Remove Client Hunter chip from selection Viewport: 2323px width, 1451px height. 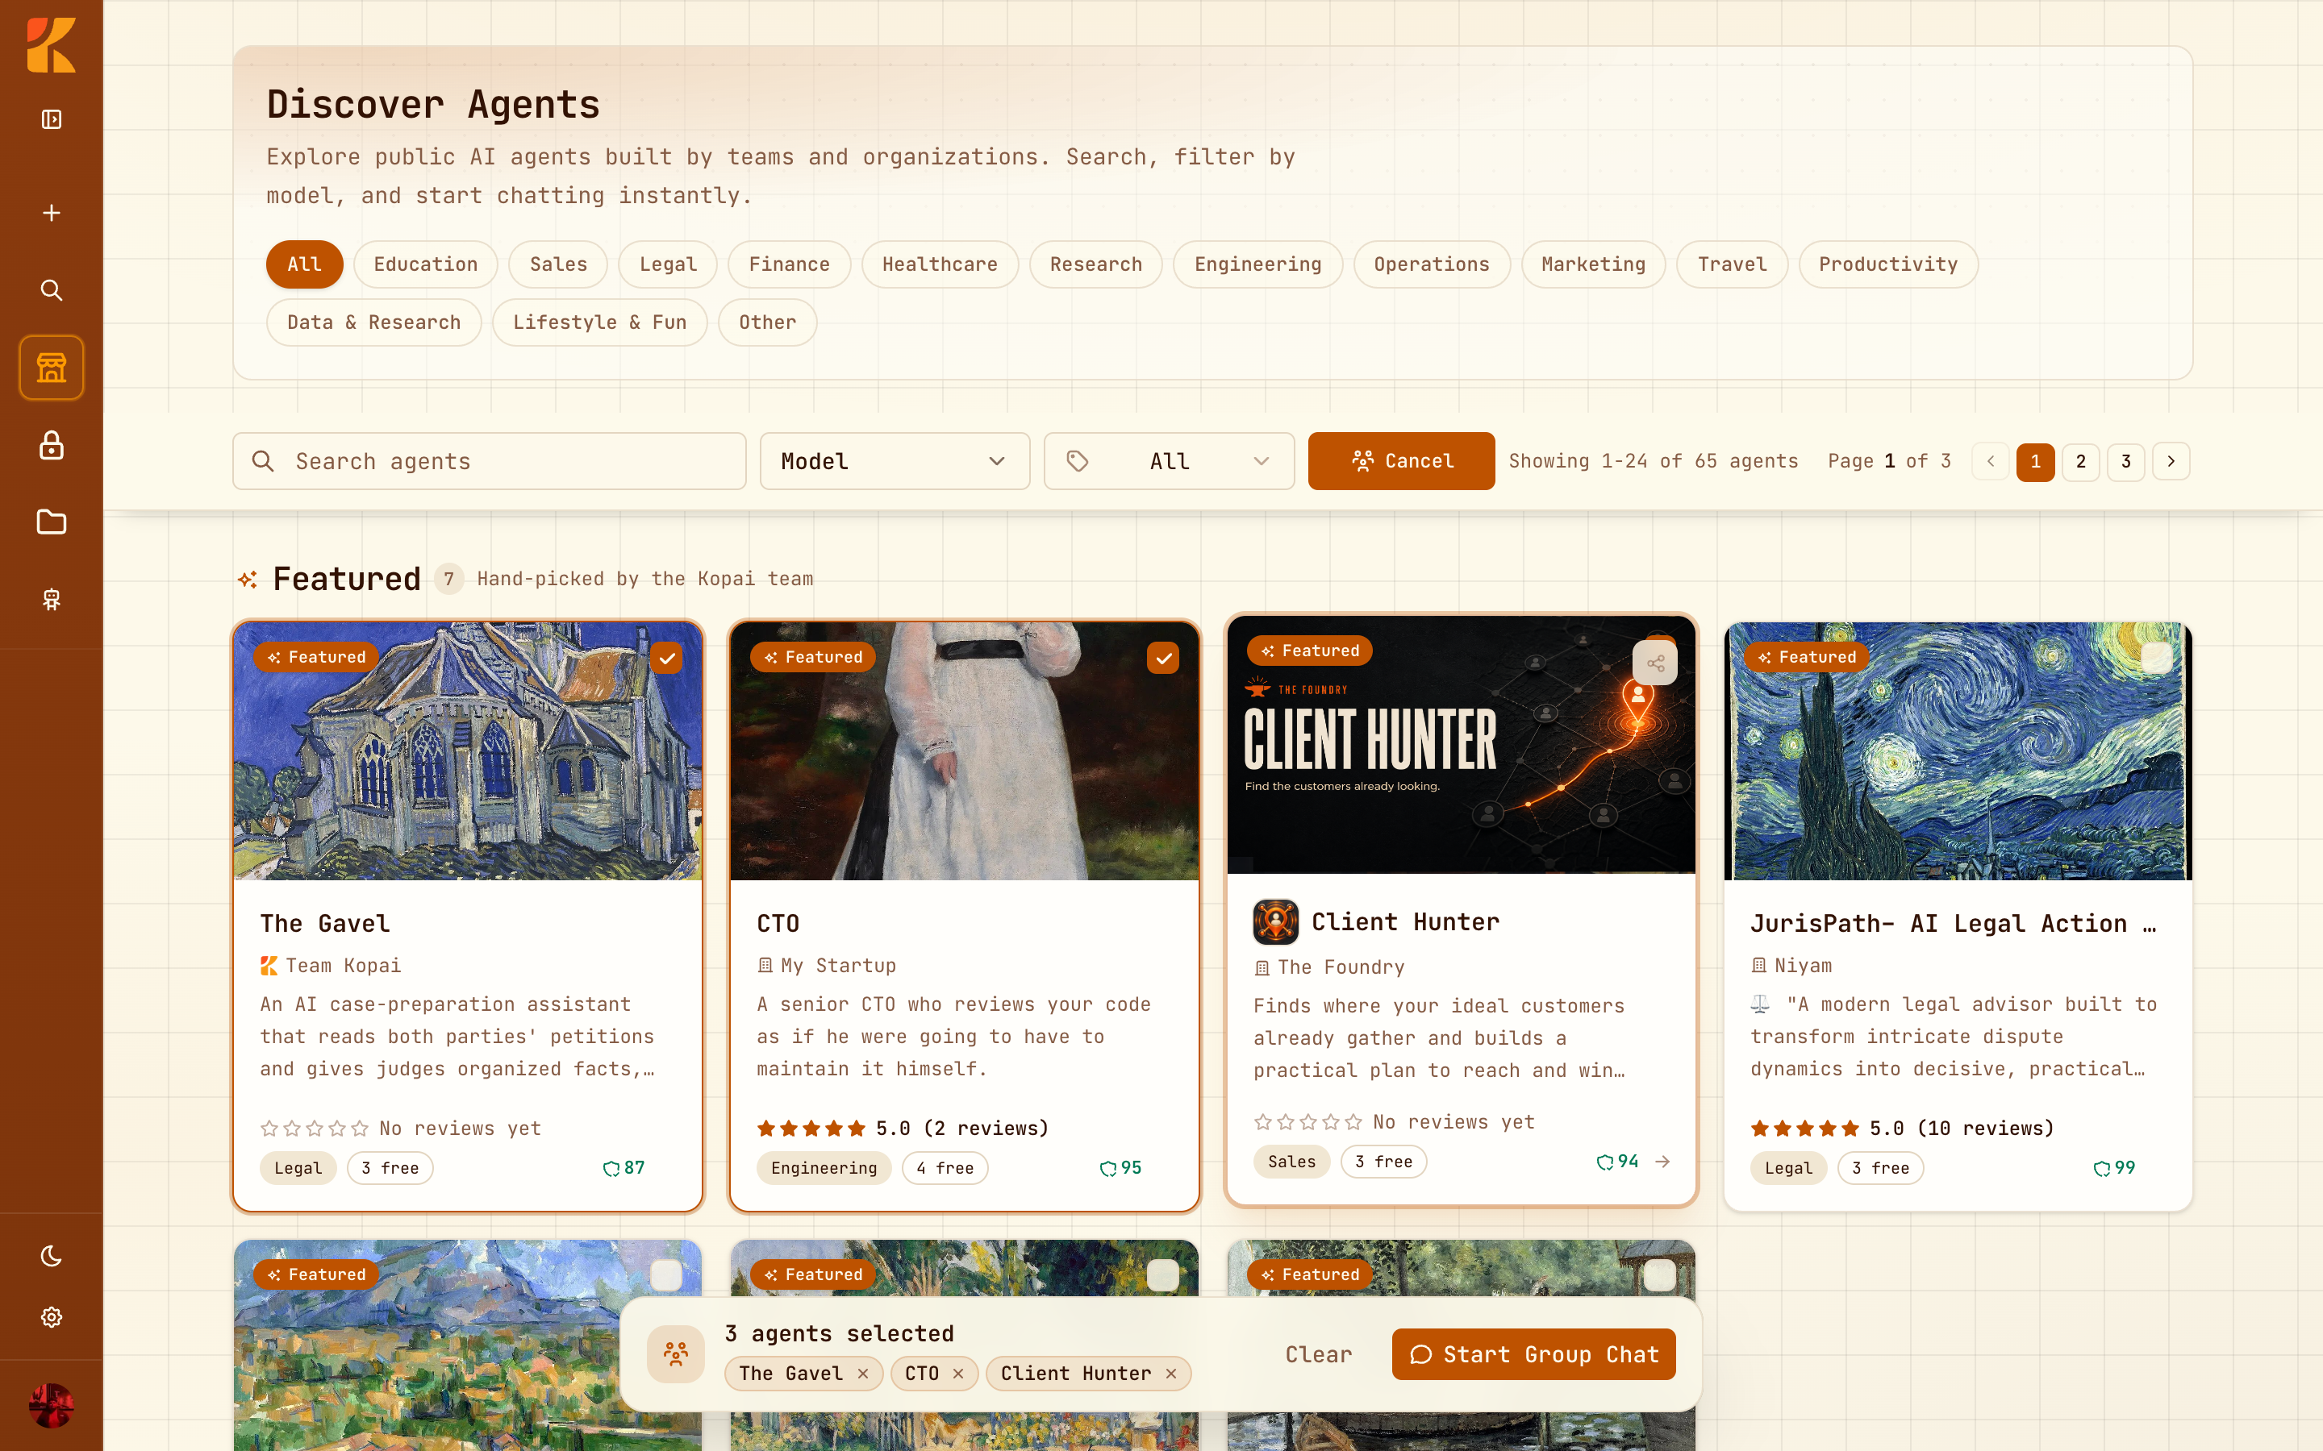(x=1171, y=1374)
